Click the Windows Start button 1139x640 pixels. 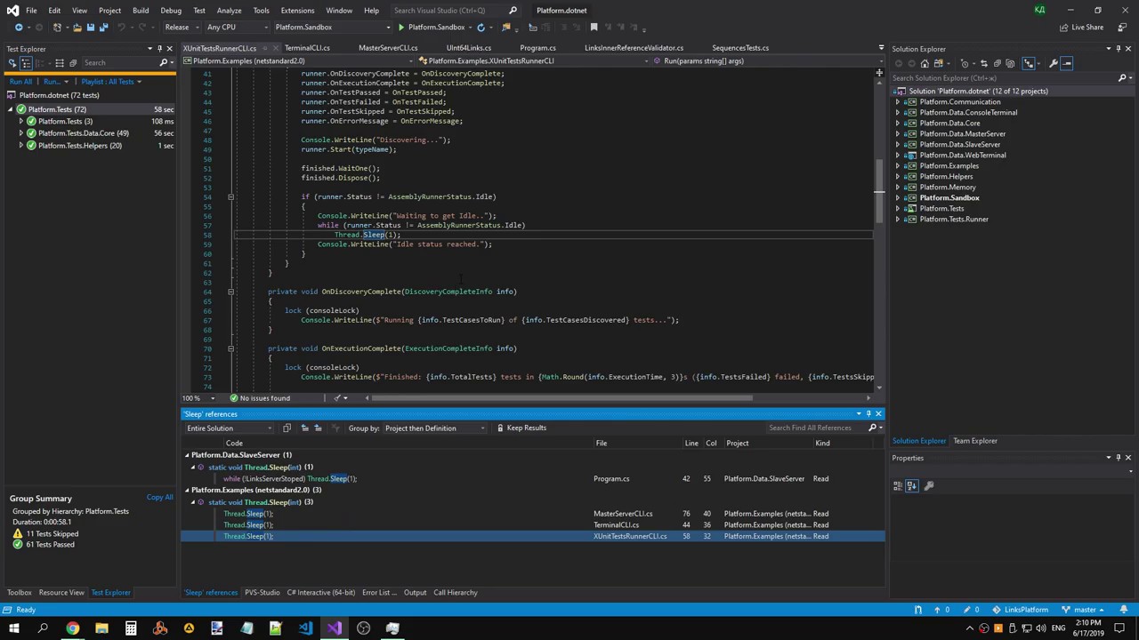tap(13, 628)
